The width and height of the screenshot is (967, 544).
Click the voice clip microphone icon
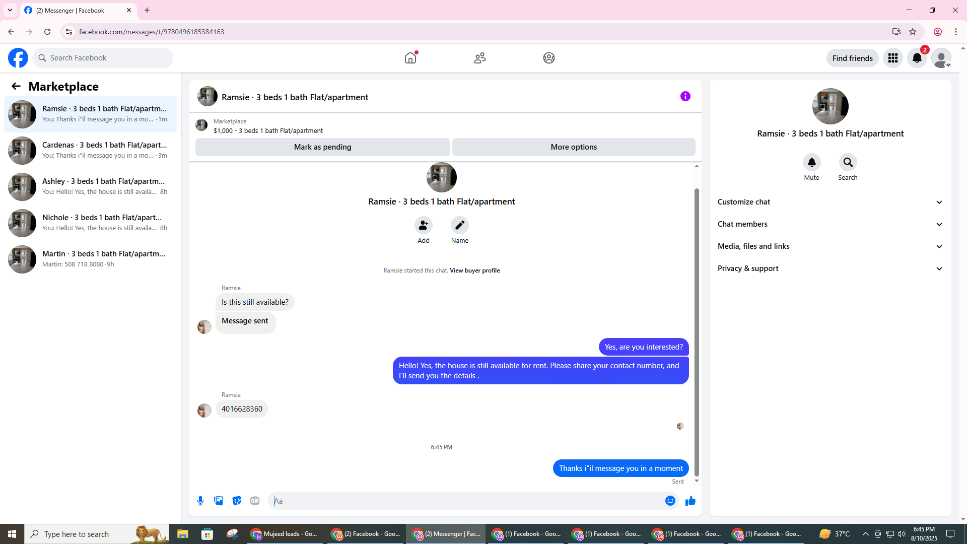pos(200,501)
